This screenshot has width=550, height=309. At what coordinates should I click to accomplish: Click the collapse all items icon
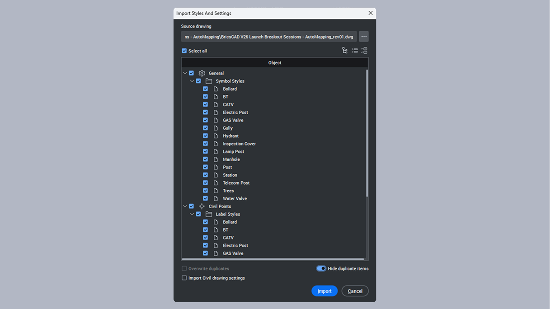click(x=354, y=50)
